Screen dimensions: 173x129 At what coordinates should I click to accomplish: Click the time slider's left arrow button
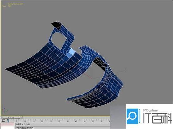coord(2,117)
